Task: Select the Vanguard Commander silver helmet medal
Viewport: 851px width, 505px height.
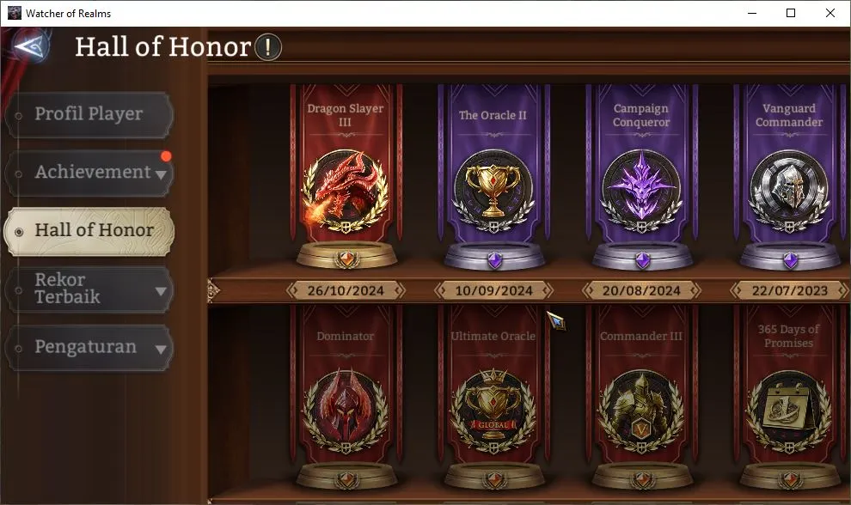Action: click(x=789, y=192)
